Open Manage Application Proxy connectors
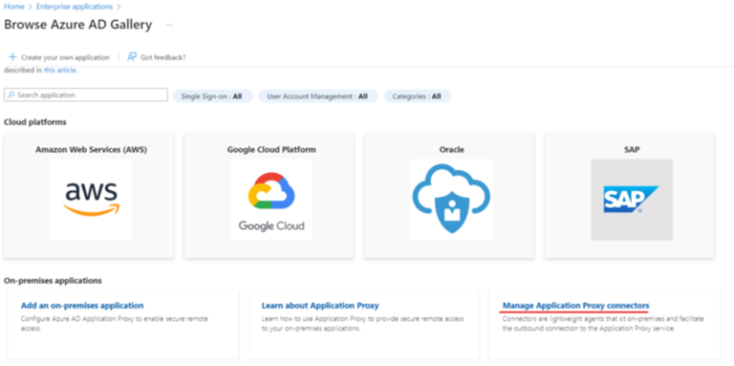Viewport: 734px width, 366px height. point(576,306)
